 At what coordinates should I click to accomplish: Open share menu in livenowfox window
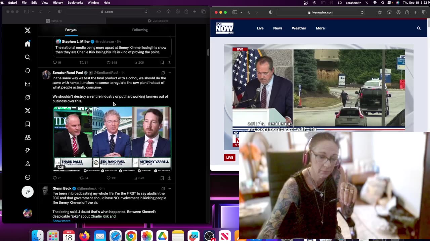407,12
